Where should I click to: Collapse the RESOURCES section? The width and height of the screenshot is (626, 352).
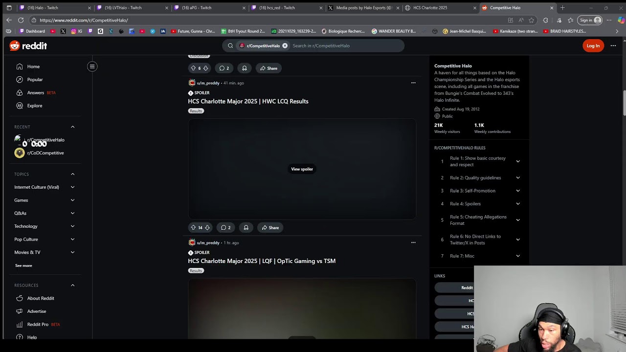[72, 285]
